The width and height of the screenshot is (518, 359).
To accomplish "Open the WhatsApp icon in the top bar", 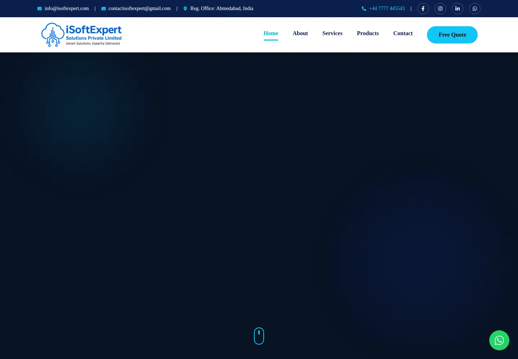I will 475,9.
